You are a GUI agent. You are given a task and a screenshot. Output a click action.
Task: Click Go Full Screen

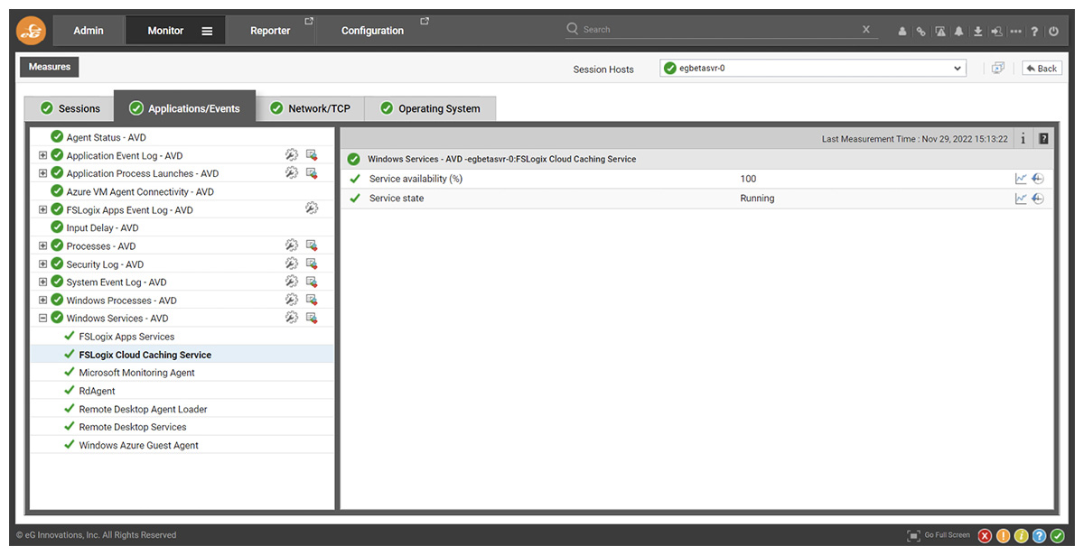[x=939, y=535]
